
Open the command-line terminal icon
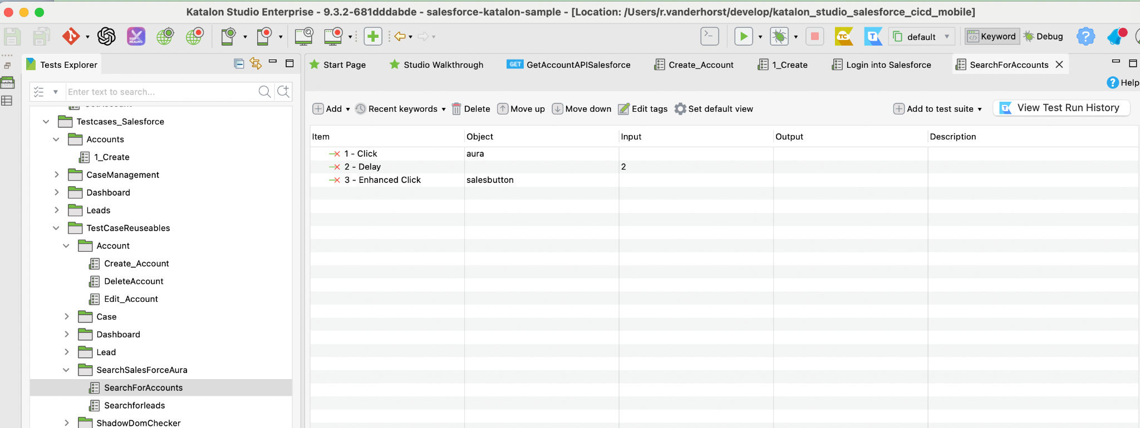click(x=709, y=37)
